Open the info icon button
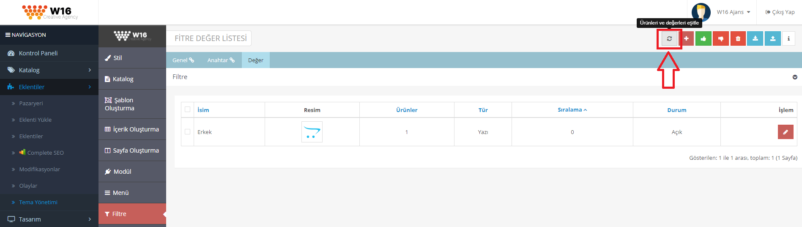This screenshot has width=802, height=227. (788, 38)
